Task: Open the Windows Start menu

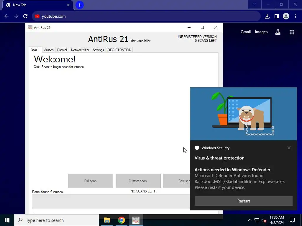Action: coord(7,220)
